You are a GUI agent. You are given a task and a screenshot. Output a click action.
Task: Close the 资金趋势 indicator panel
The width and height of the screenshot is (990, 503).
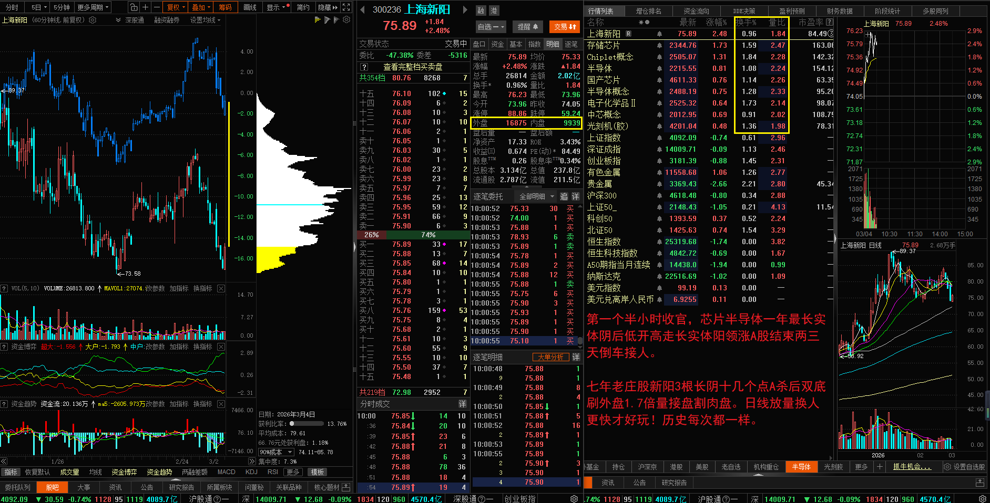[x=221, y=404]
